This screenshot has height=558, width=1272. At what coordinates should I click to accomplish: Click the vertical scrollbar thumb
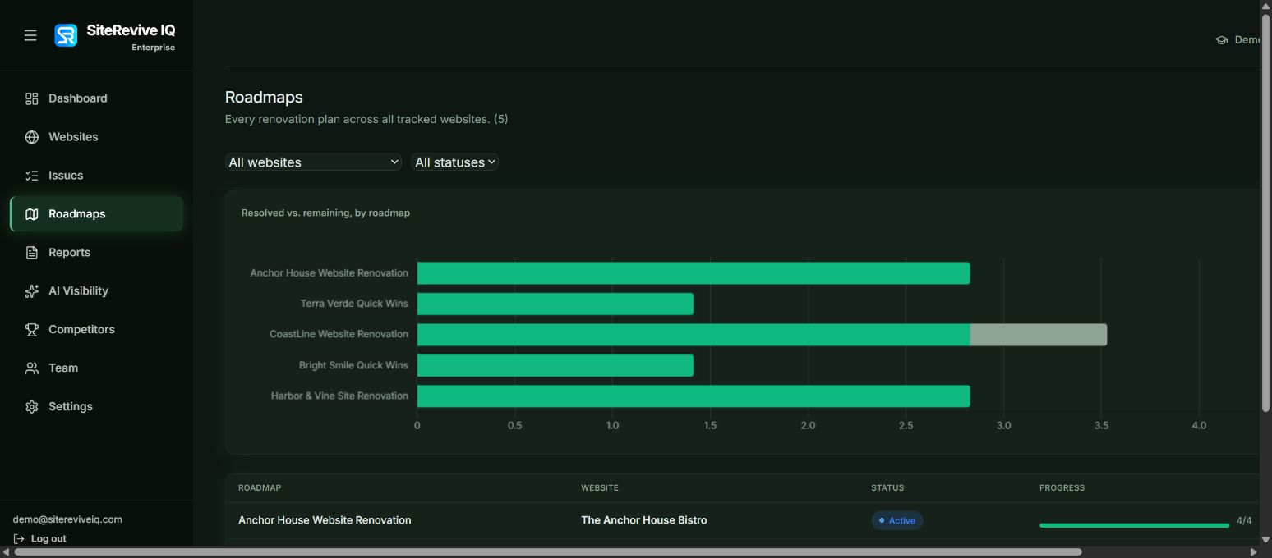click(1265, 213)
